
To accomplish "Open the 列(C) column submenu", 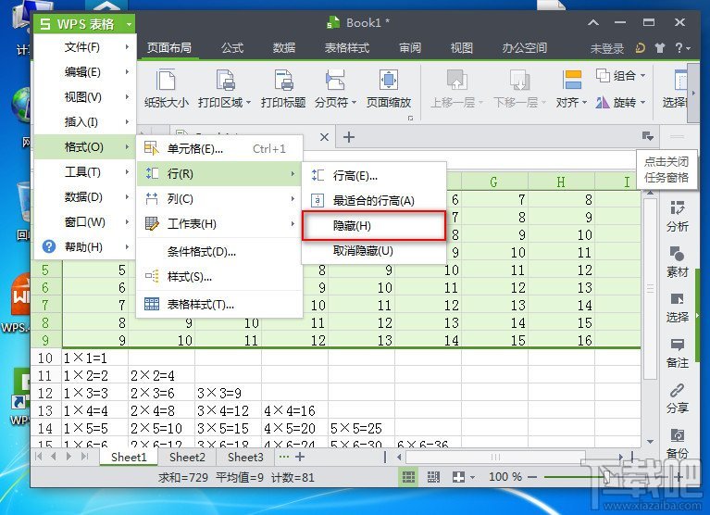I will tap(219, 199).
